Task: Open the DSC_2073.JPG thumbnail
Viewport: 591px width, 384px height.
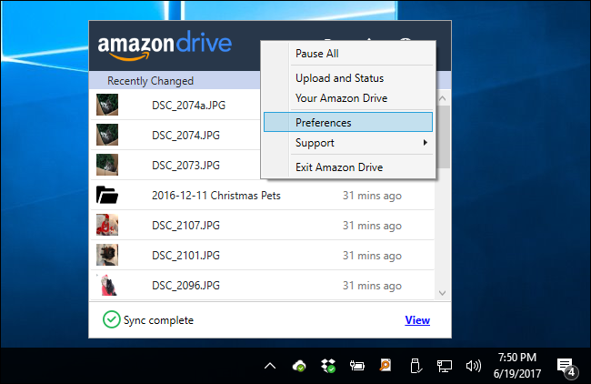Action: coord(107,165)
